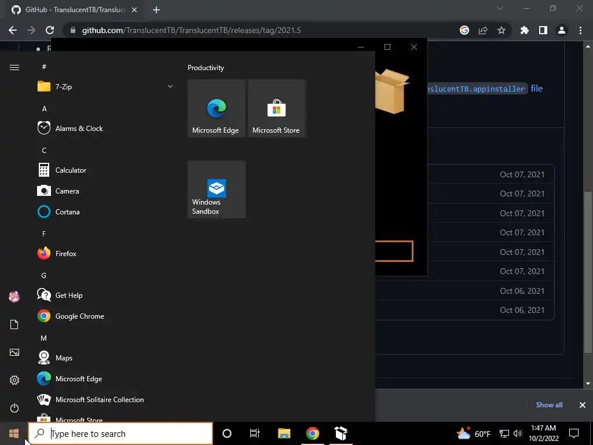Screen dimensions: 593x445
Task: Open Power options in Start menu
Action: coord(14,408)
